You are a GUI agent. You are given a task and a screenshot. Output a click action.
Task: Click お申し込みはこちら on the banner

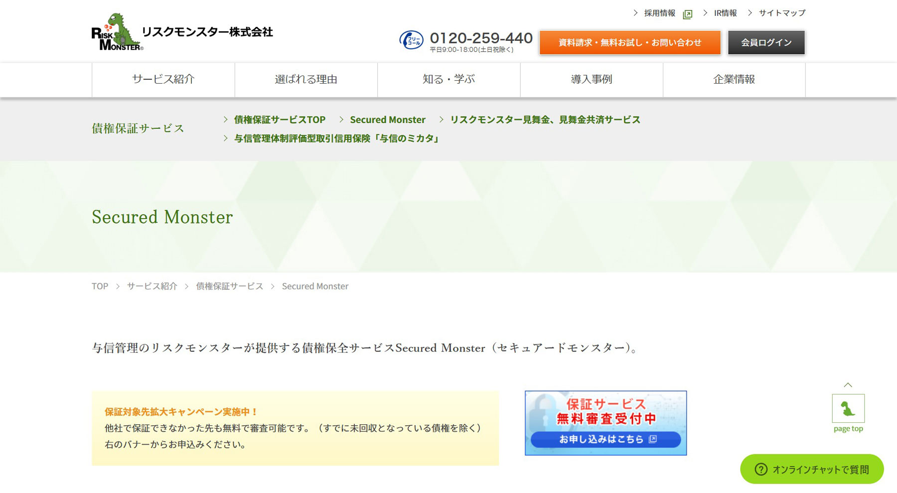(x=605, y=439)
